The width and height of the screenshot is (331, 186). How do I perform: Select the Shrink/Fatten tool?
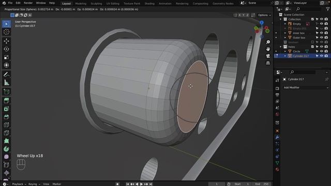coord(6,173)
